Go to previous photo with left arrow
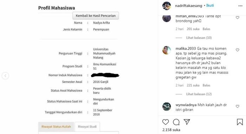Image resolution: width=246 pixels, height=134 pixels. click(x=5, y=76)
